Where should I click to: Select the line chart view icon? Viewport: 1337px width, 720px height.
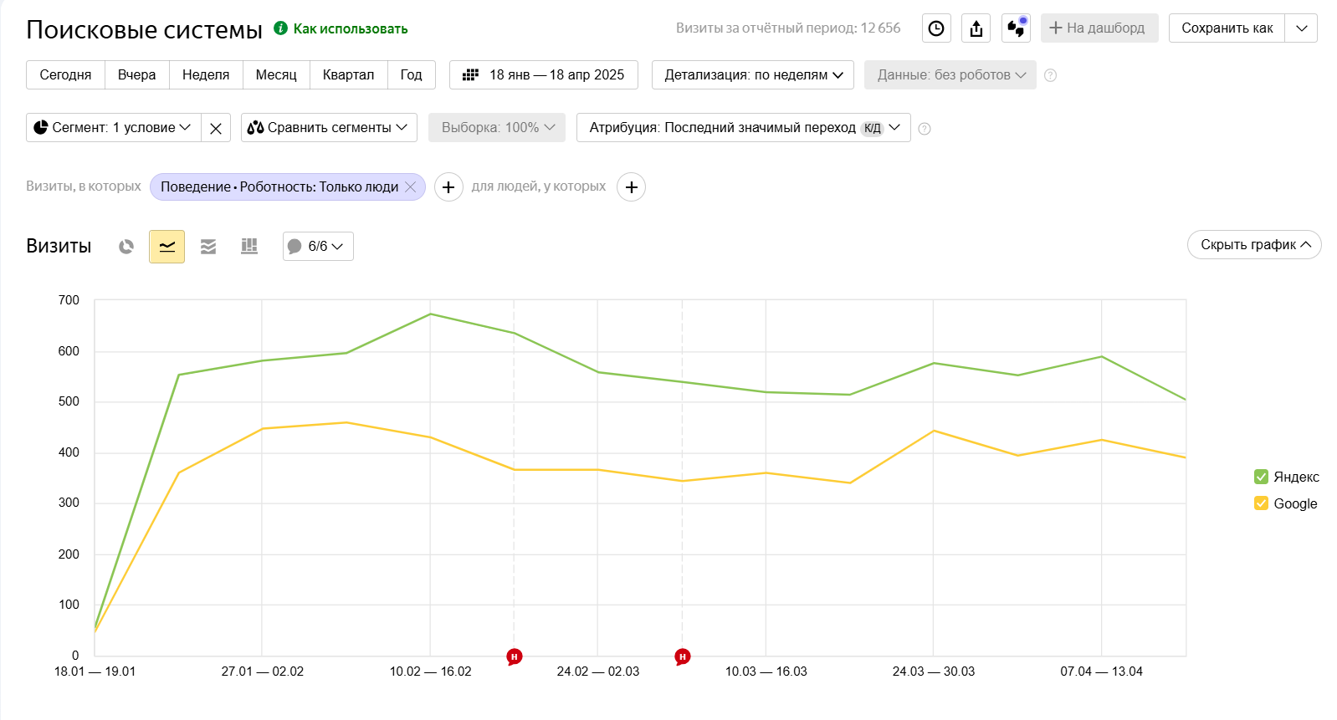click(166, 247)
